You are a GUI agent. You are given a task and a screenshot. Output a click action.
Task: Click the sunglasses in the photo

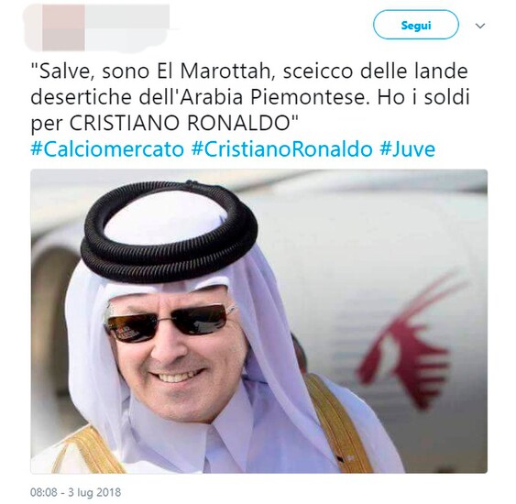tap(170, 323)
